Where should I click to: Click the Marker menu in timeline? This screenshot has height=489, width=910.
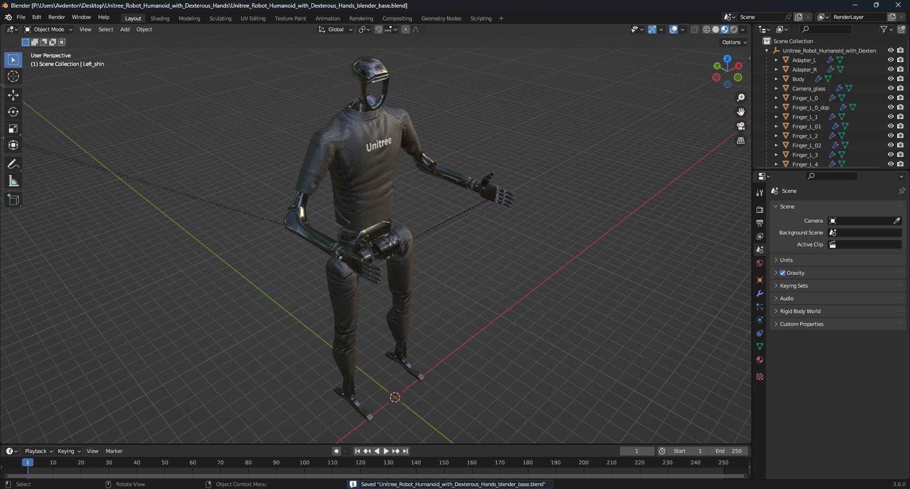114,451
